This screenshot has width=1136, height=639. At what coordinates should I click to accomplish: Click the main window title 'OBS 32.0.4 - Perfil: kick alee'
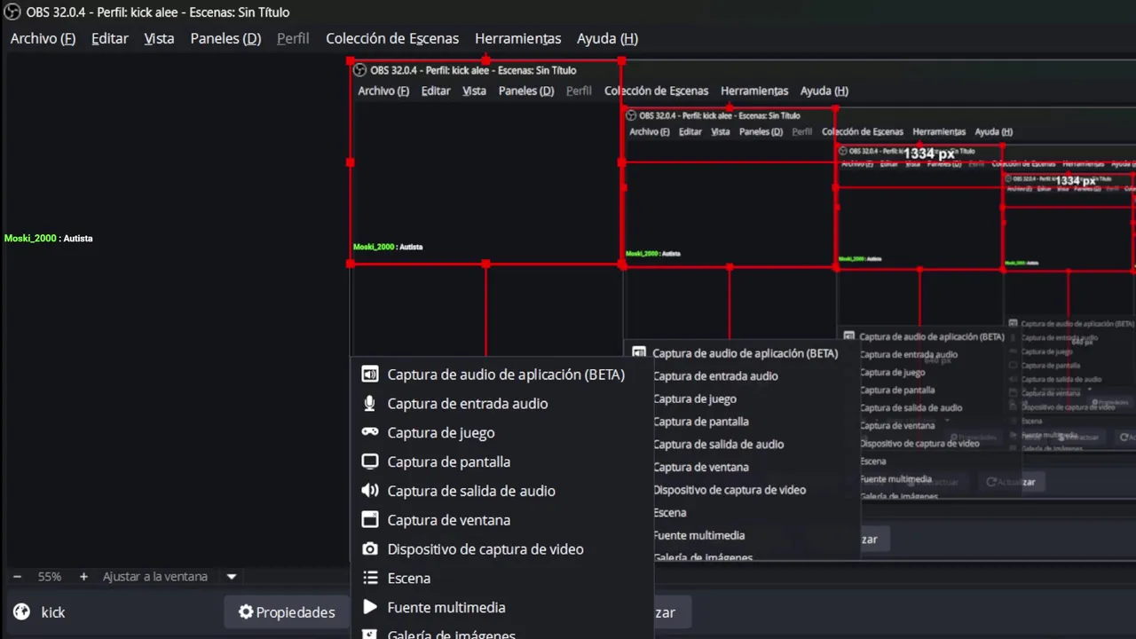[x=158, y=12]
